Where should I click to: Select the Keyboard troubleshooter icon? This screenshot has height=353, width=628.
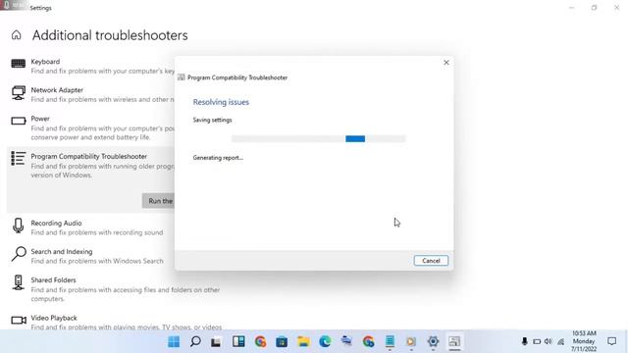(x=18, y=63)
